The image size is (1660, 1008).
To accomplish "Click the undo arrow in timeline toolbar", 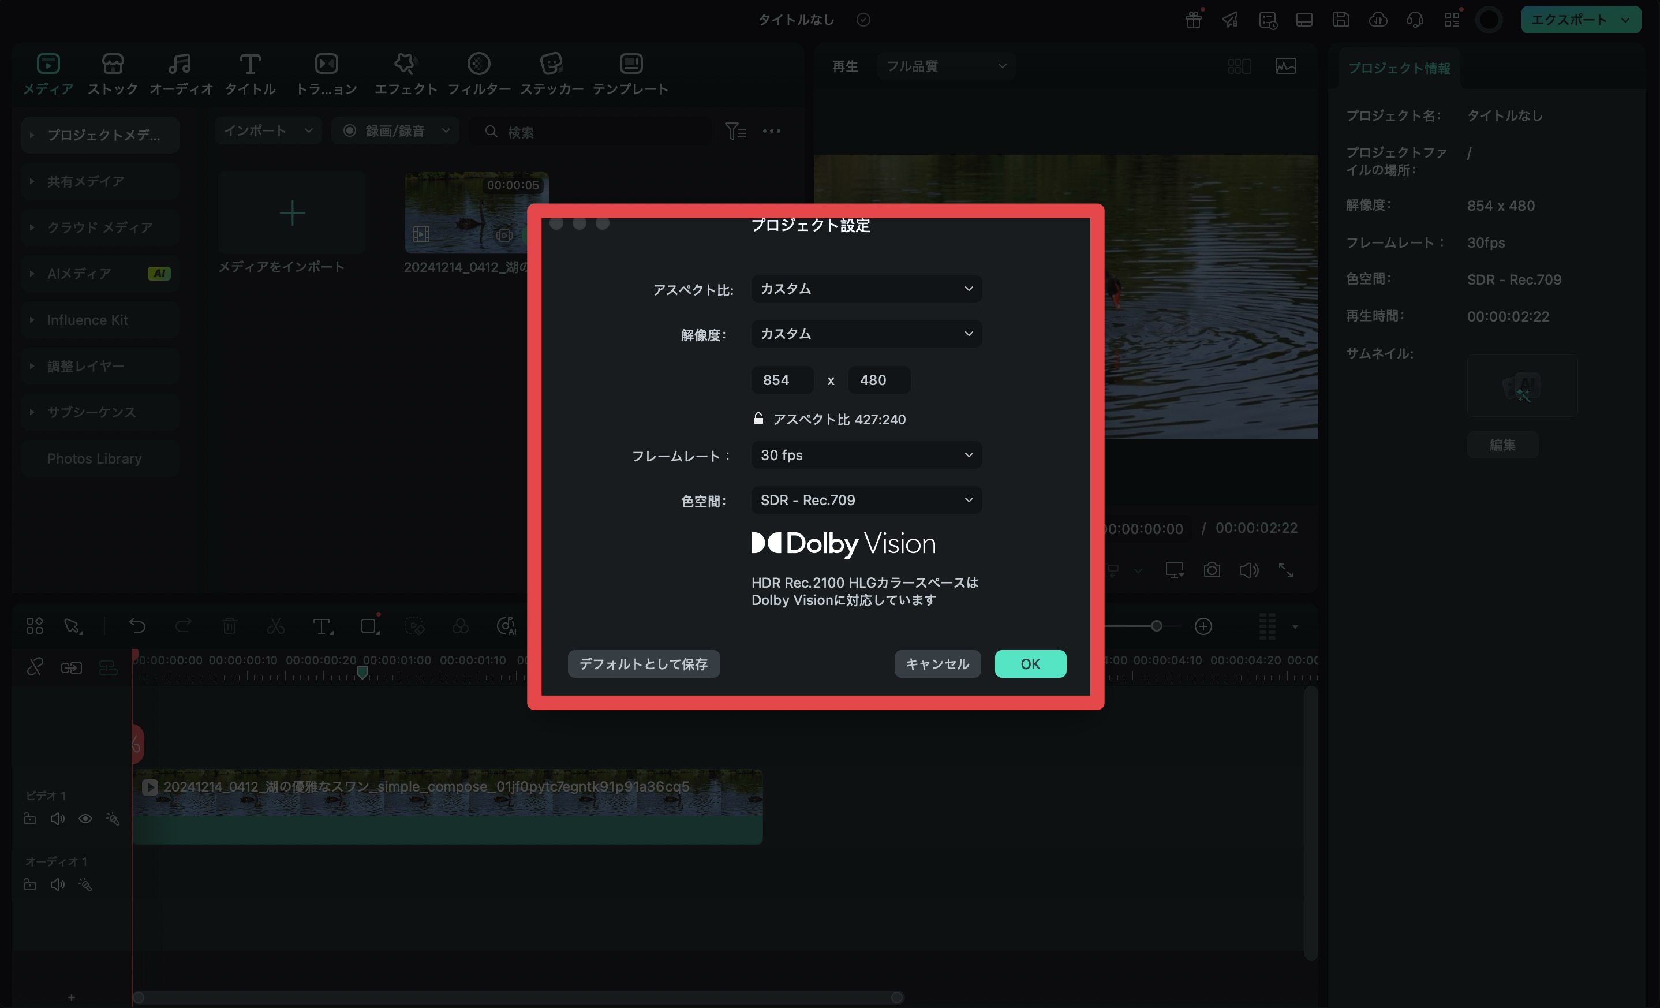I will point(137,626).
